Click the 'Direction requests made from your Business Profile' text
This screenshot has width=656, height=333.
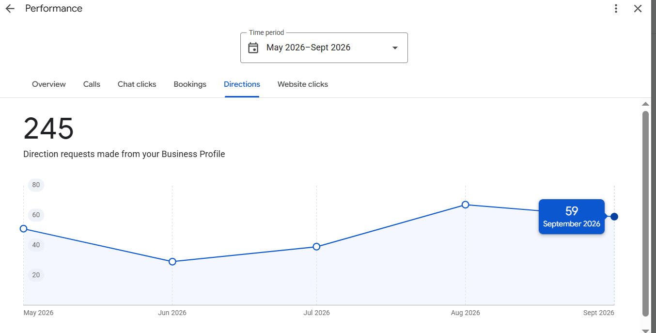pyautogui.click(x=124, y=154)
